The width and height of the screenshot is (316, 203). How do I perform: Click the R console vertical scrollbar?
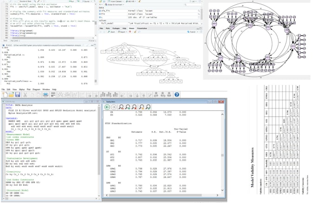point(96,81)
